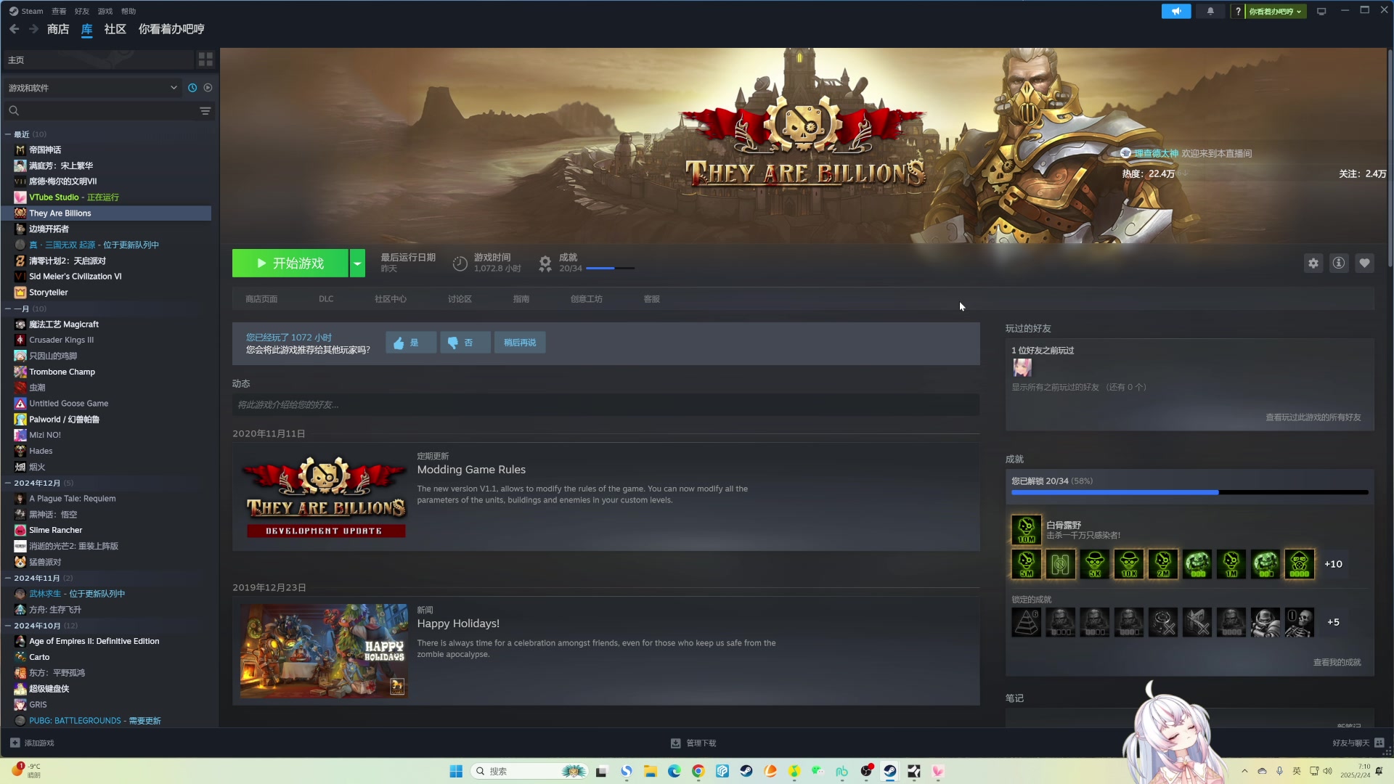Click the achievement progress bar 20/34
This screenshot has height=784, width=1394.
(x=1190, y=492)
